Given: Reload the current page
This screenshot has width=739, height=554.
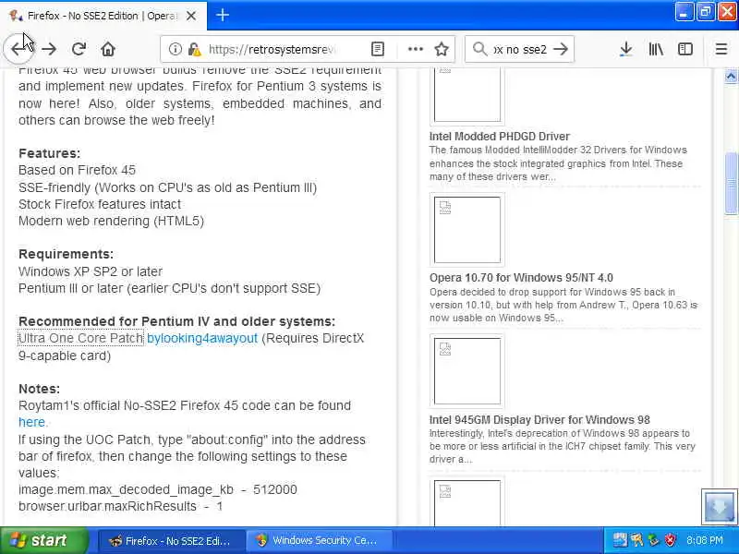Looking at the screenshot, I should point(79,49).
